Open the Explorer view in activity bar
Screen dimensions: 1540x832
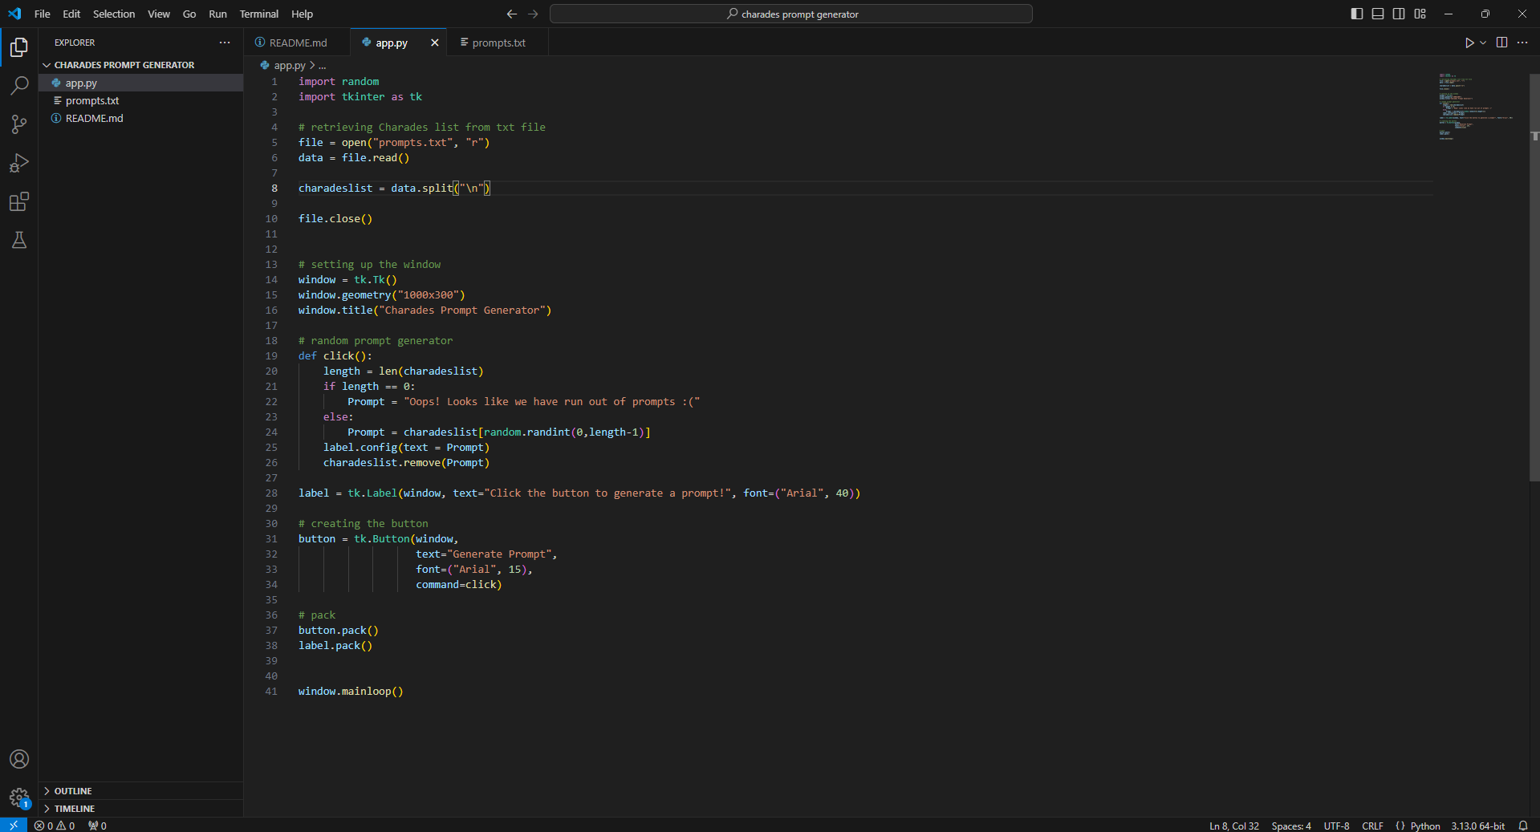[19, 47]
